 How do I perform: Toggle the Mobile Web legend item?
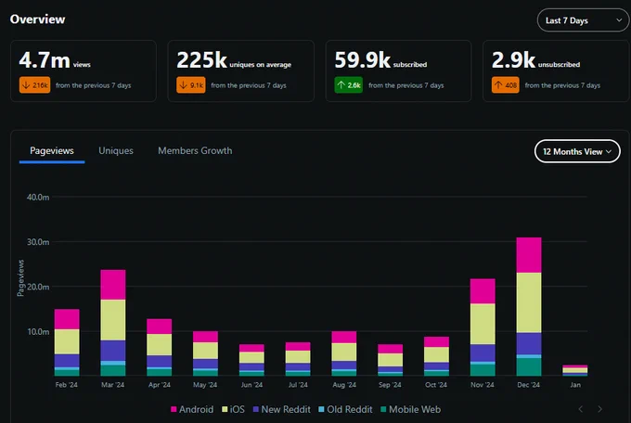pos(410,409)
